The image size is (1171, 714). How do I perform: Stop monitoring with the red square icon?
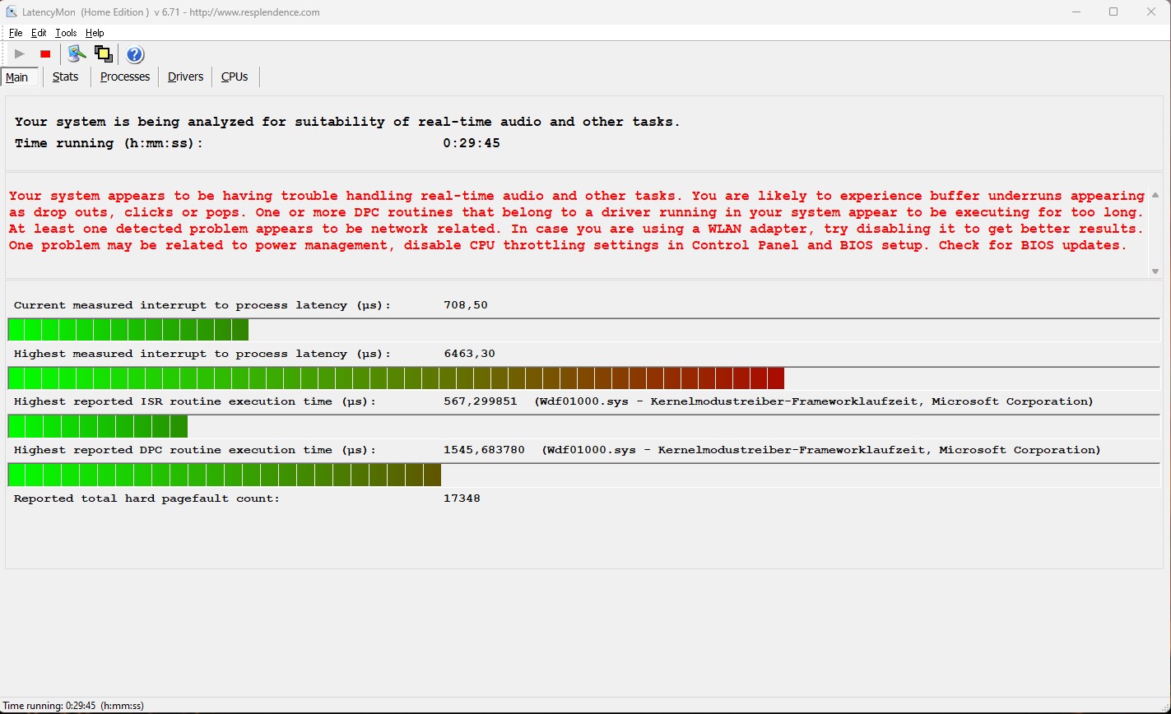(x=45, y=54)
